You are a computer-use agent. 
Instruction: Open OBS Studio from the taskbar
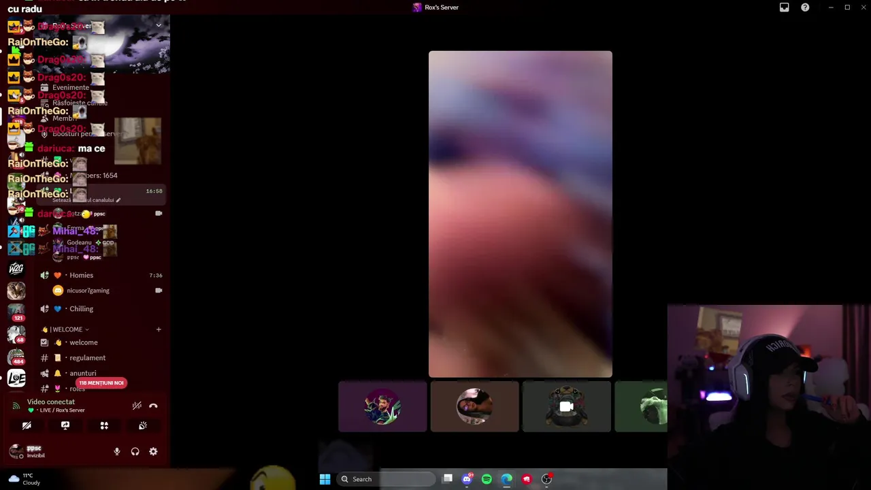tap(546, 479)
